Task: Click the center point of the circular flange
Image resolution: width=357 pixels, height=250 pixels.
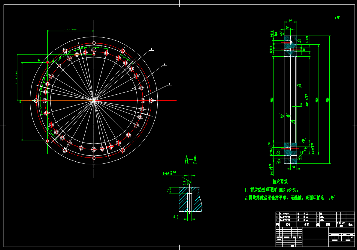Action: tap(94, 101)
